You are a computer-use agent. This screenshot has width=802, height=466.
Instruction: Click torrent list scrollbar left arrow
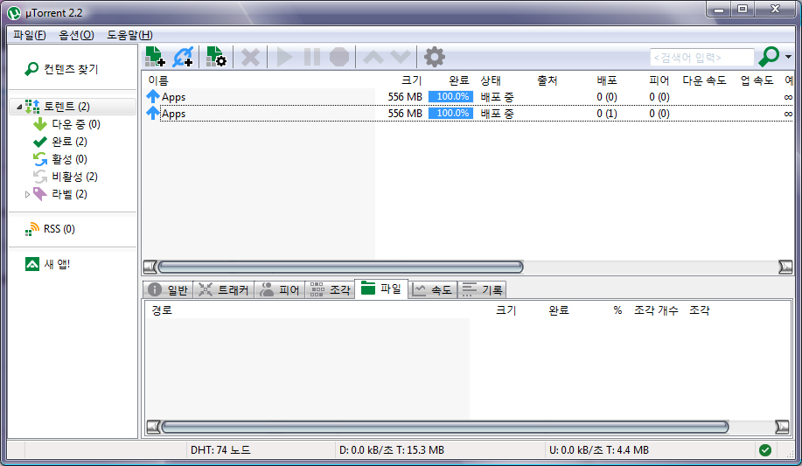pyautogui.click(x=150, y=267)
